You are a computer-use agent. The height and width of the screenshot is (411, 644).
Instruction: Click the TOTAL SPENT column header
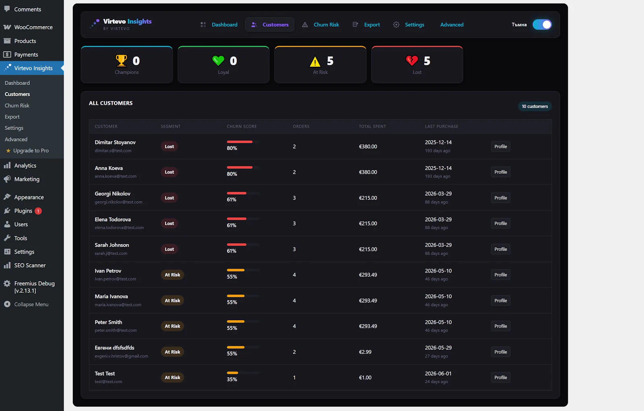[x=372, y=126]
